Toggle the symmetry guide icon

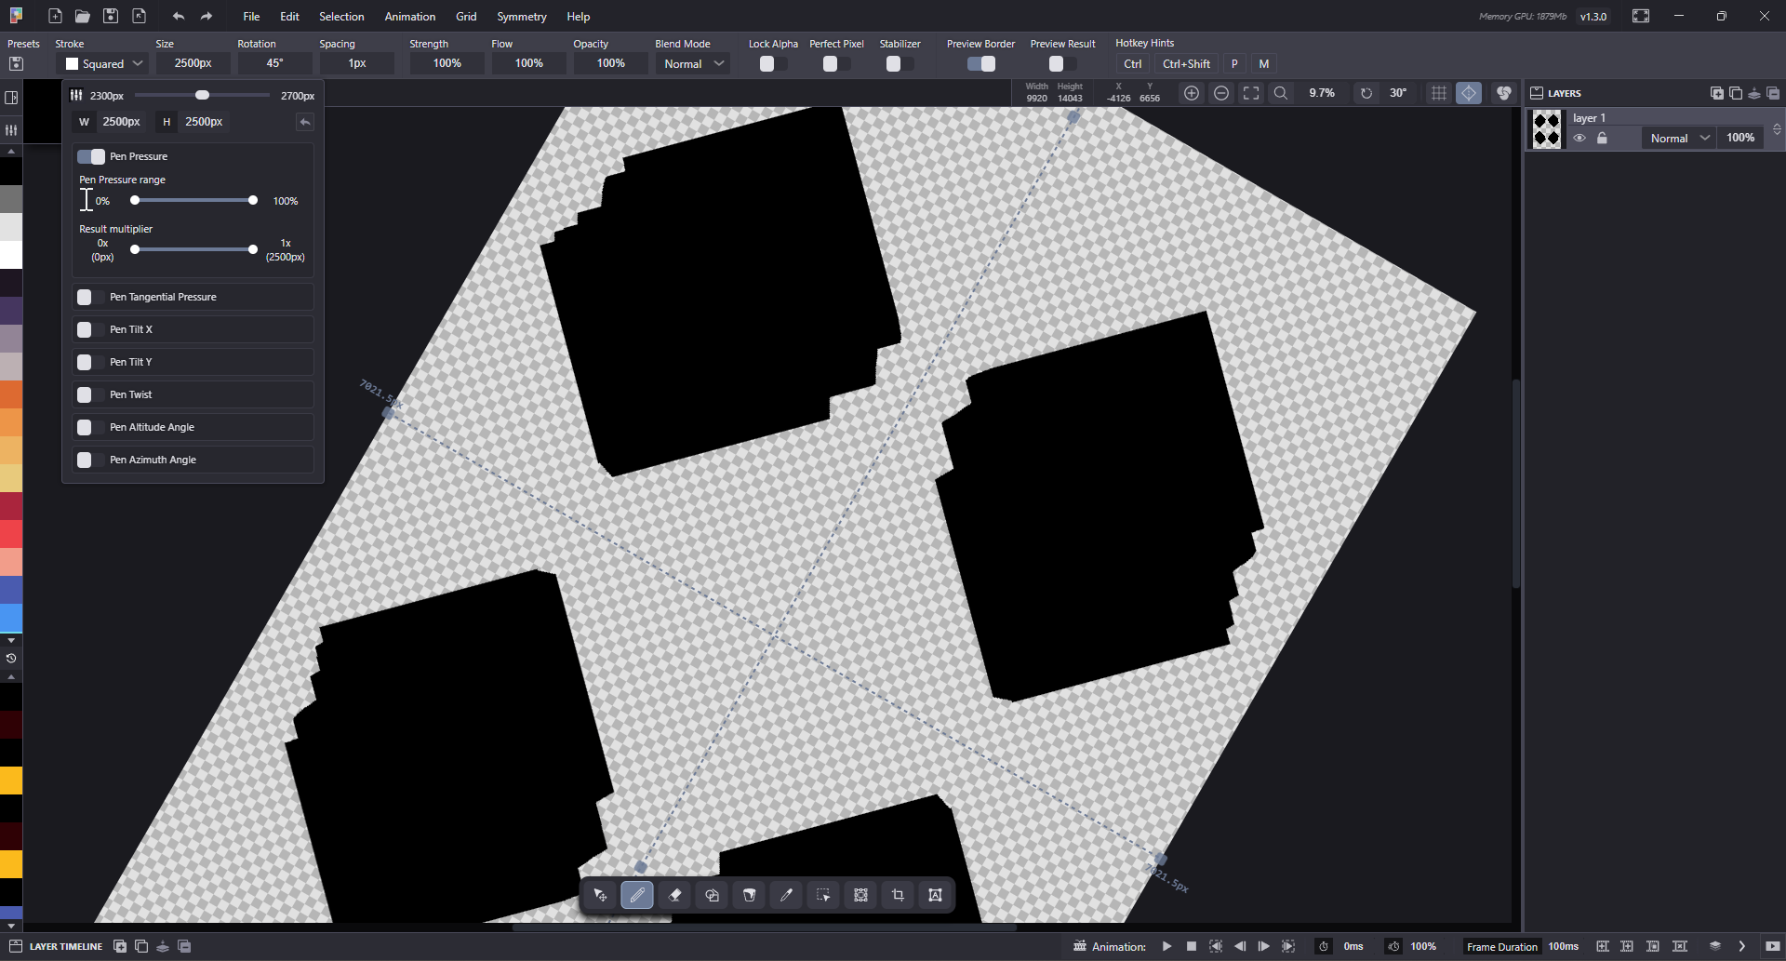coord(1469,93)
